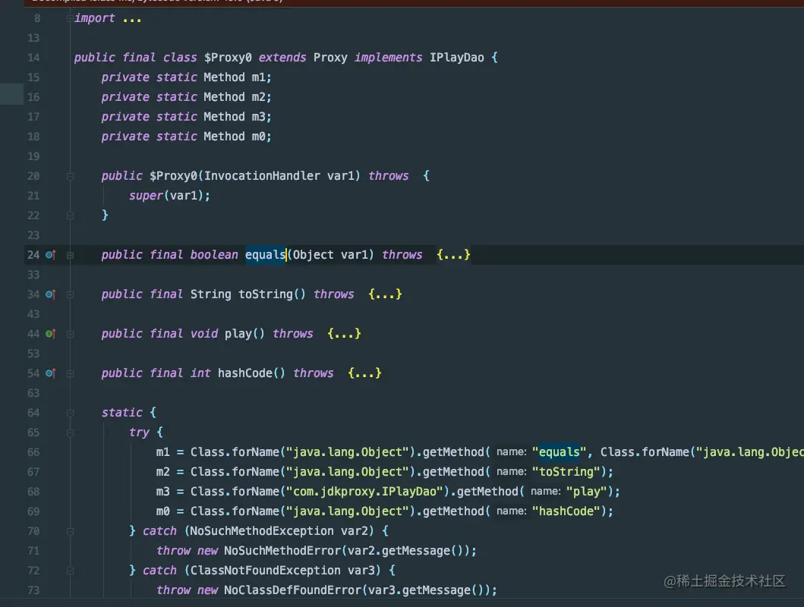
Task: Click Proxy after the extends keyword
Action: [x=330, y=58]
